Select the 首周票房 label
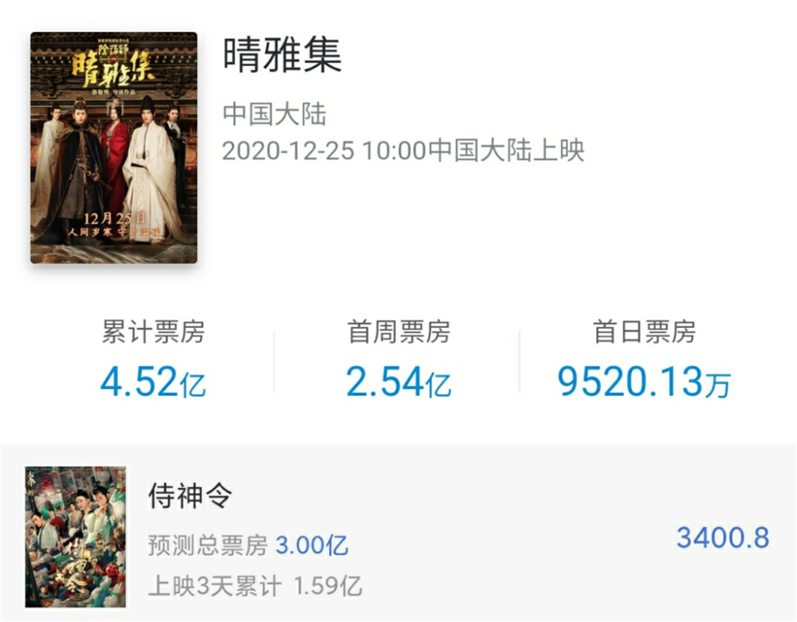This screenshot has height=622, width=797. click(398, 332)
